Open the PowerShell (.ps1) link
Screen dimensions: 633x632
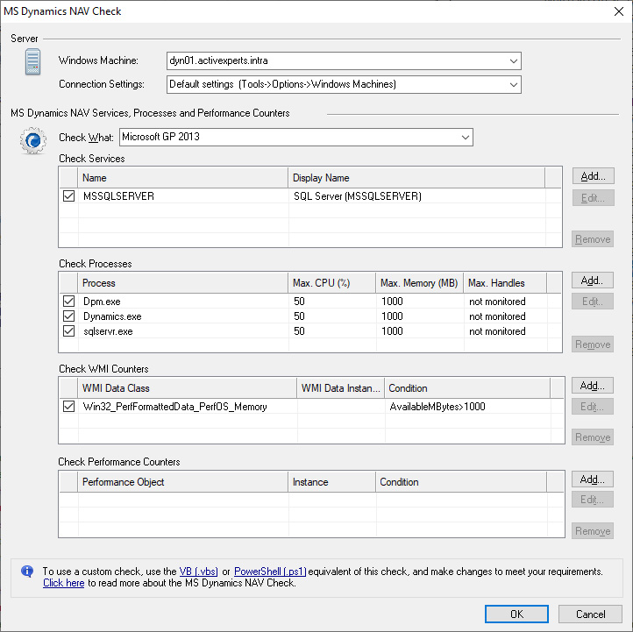[x=270, y=572]
